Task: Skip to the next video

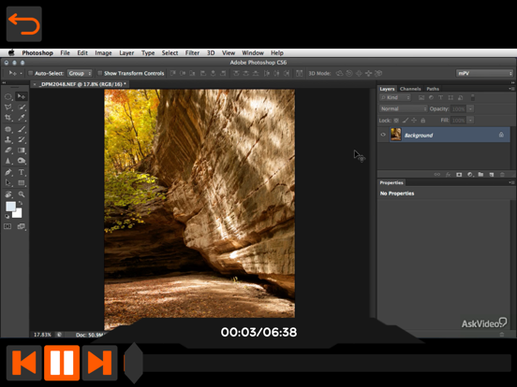Action: coord(99,363)
